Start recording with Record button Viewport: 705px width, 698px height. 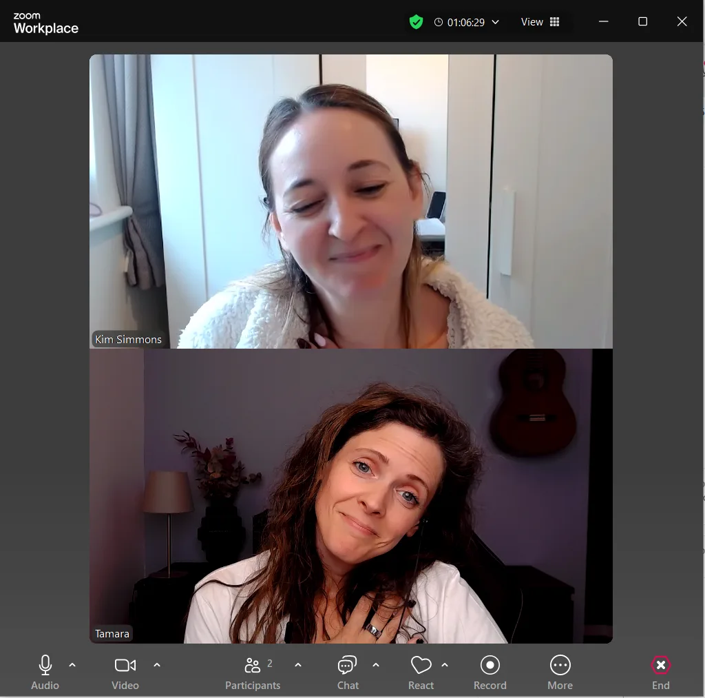coord(490,666)
